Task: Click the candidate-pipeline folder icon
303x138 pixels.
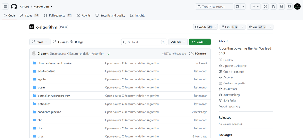Action: click(34, 112)
